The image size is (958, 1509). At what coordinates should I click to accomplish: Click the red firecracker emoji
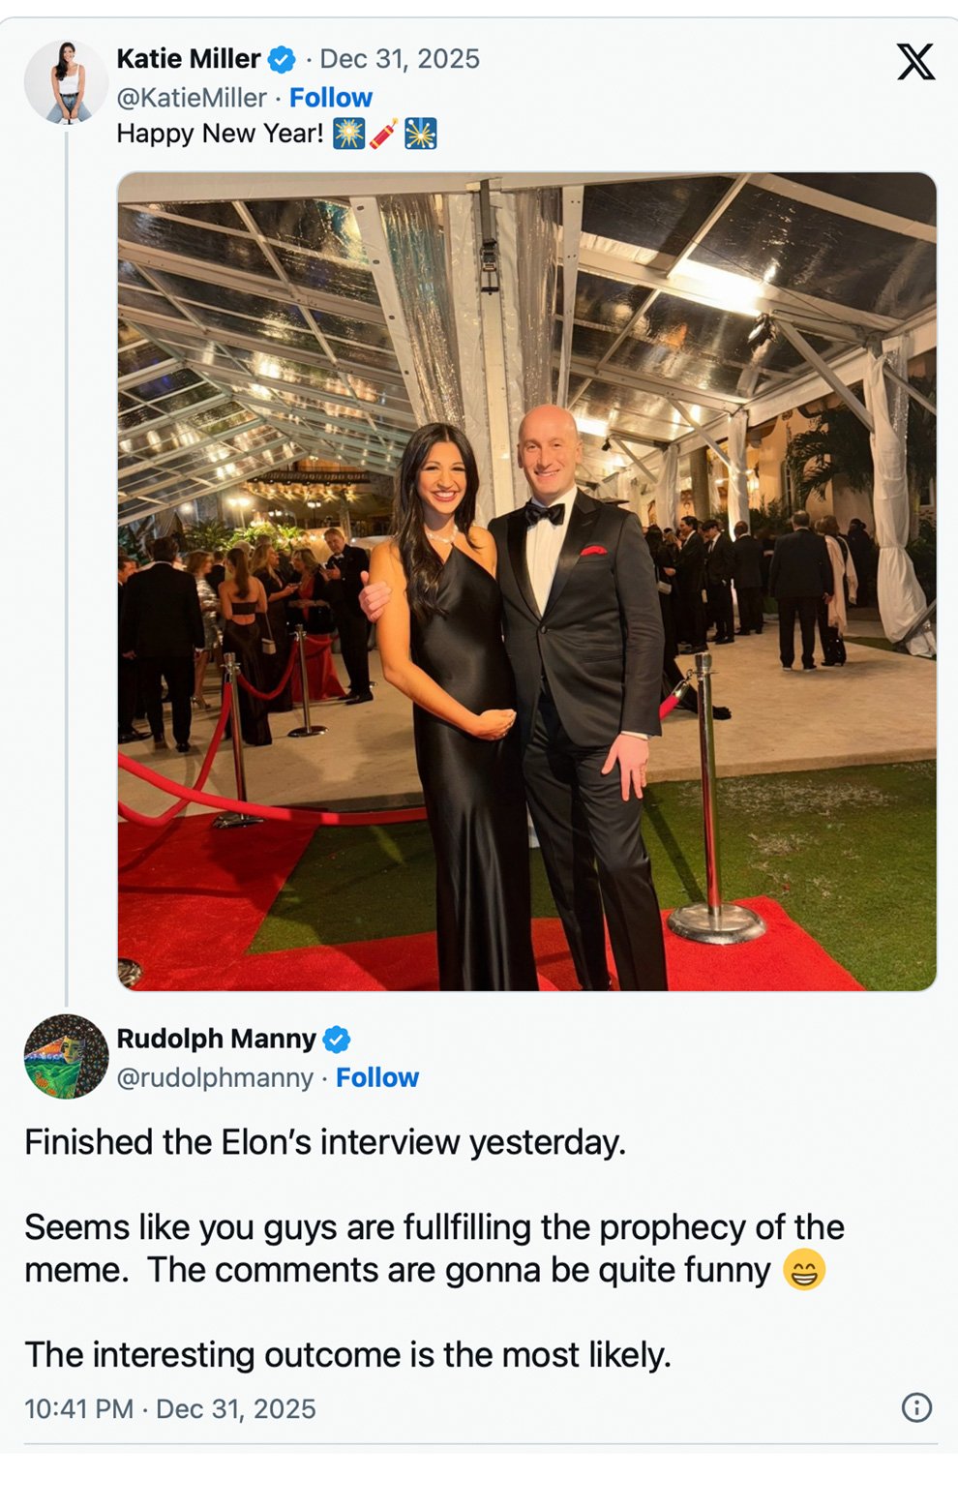tap(383, 134)
